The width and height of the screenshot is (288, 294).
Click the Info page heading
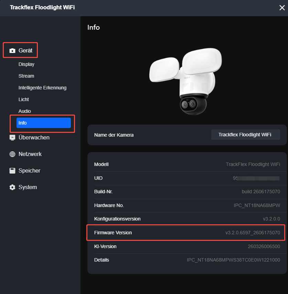[94, 27]
